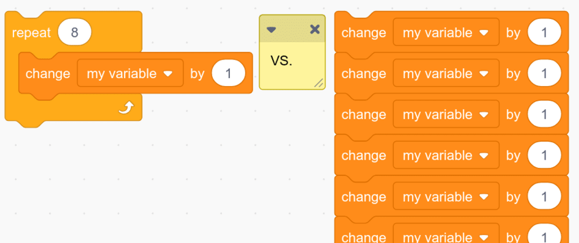Open my variable dropdown in second right-stack block
The width and height of the screenshot is (579, 243).
(446, 73)
